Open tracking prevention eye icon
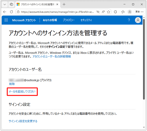The width and height of the screenshot is (147, 131). tap(98, 12)
